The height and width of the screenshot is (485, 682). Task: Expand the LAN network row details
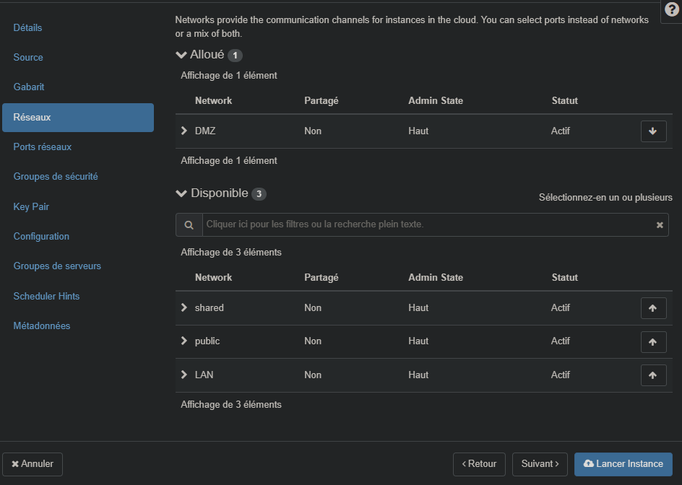(184, 375)
